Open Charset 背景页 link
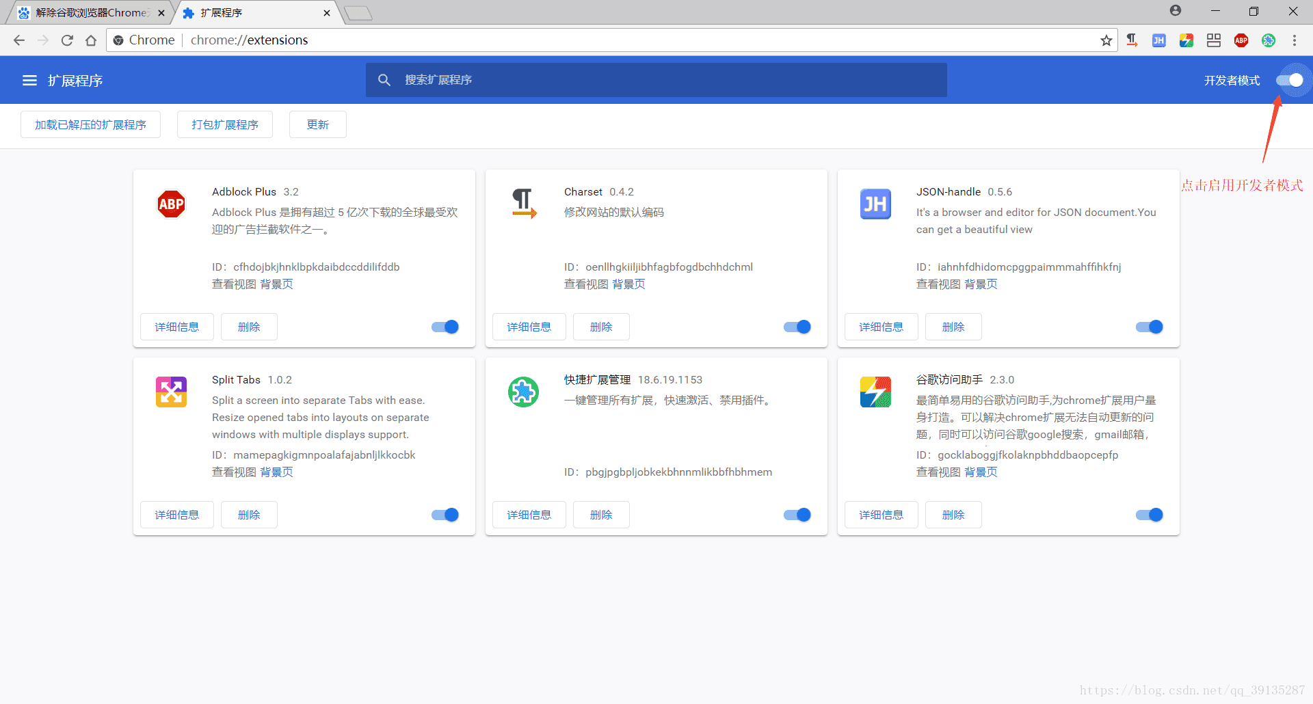 628,284
